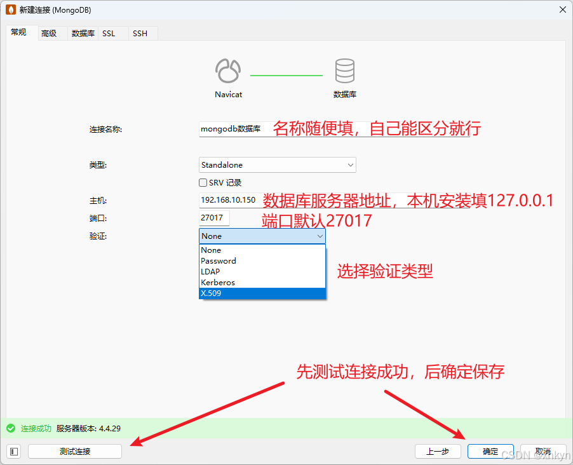Screen dimensions: 573x465
Task: Click the database cylinder icon
Action: tap(344, 71)
